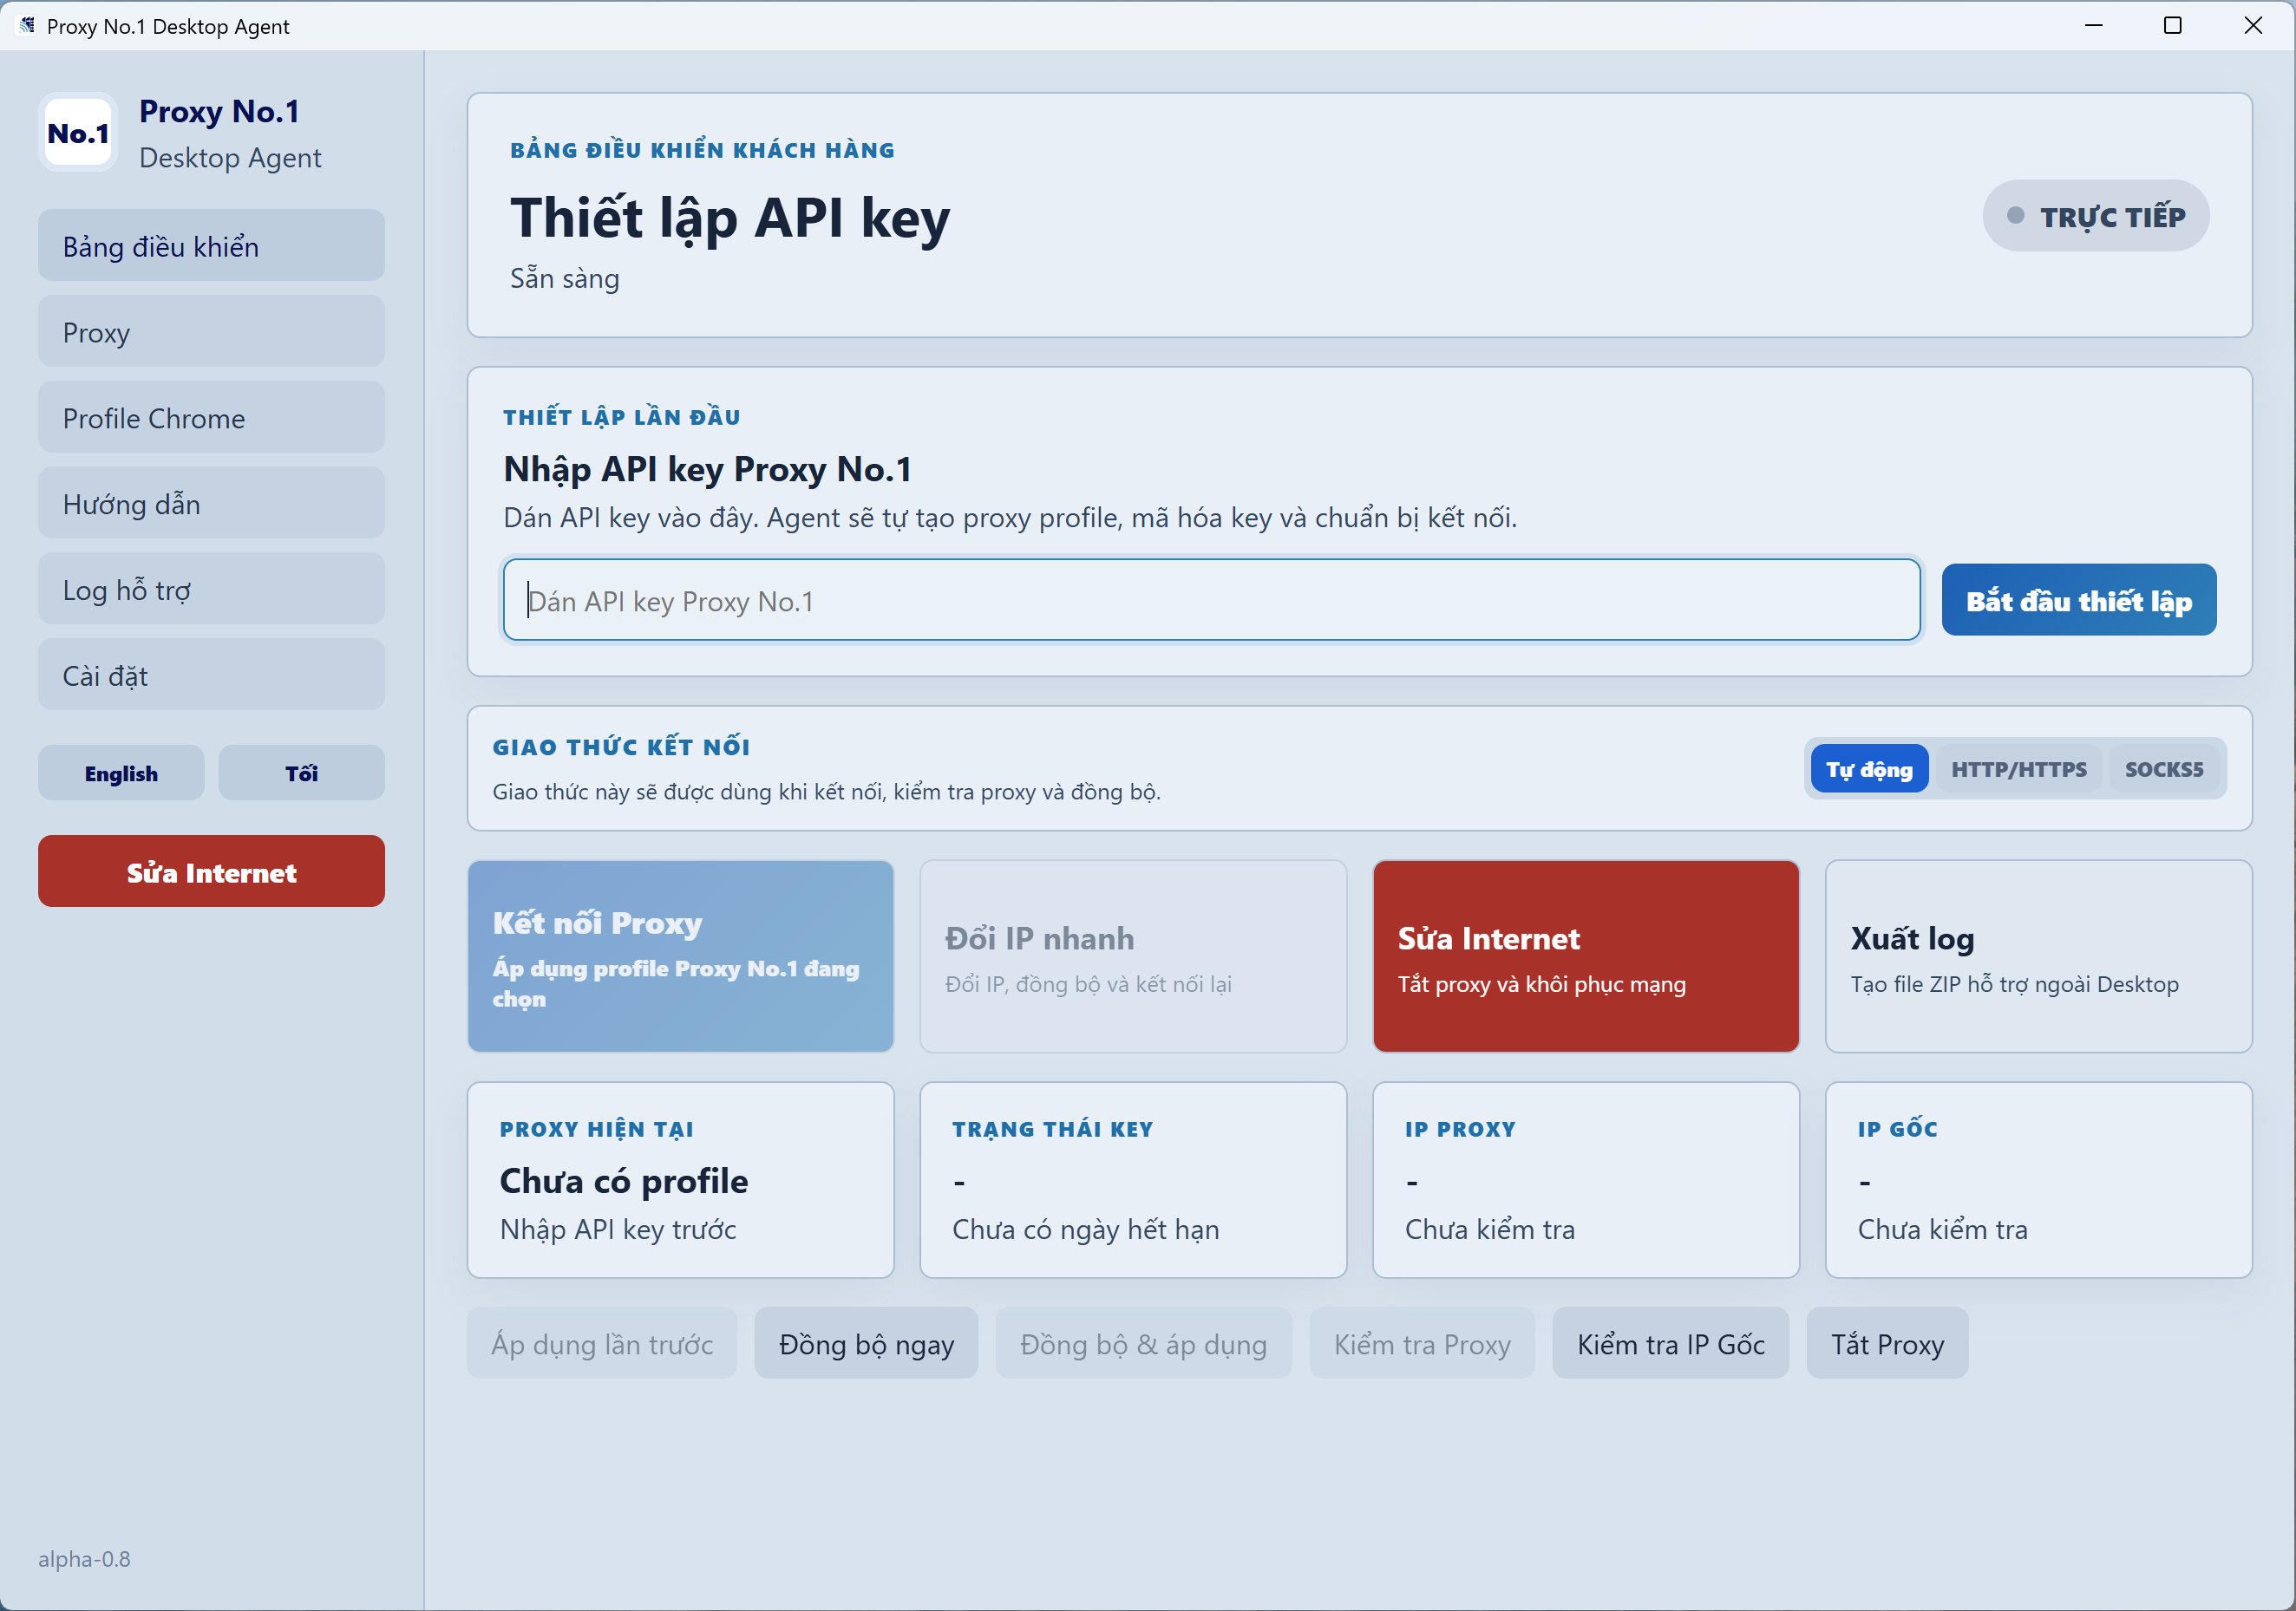Click Kiểm tra IP Gốc button

(1671, 1344)
